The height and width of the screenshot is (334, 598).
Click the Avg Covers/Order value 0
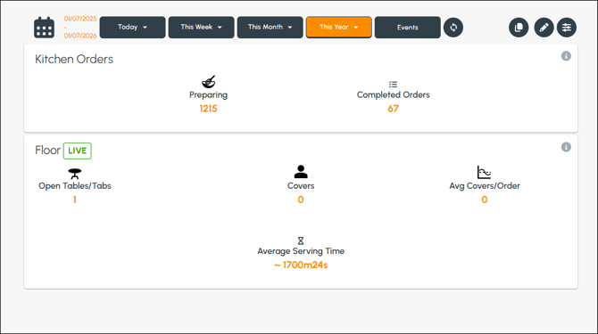pos(484,200)
